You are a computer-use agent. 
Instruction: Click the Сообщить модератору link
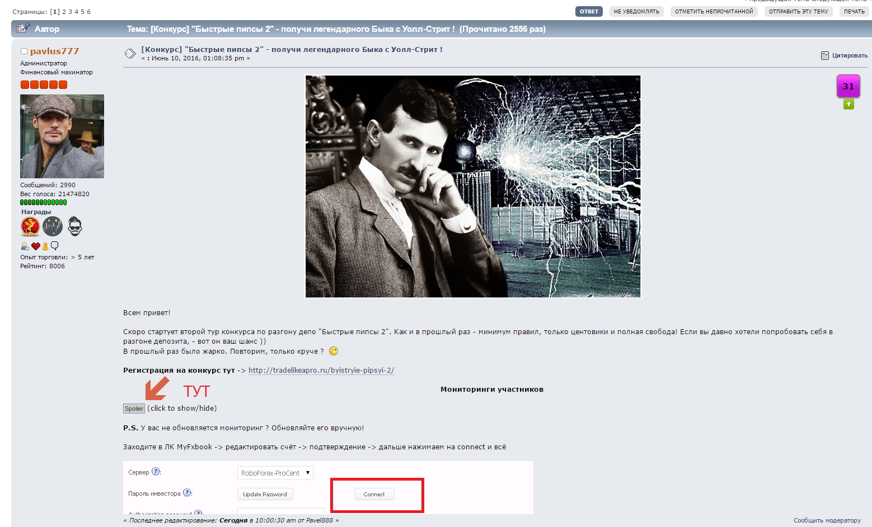click(827, 520)
